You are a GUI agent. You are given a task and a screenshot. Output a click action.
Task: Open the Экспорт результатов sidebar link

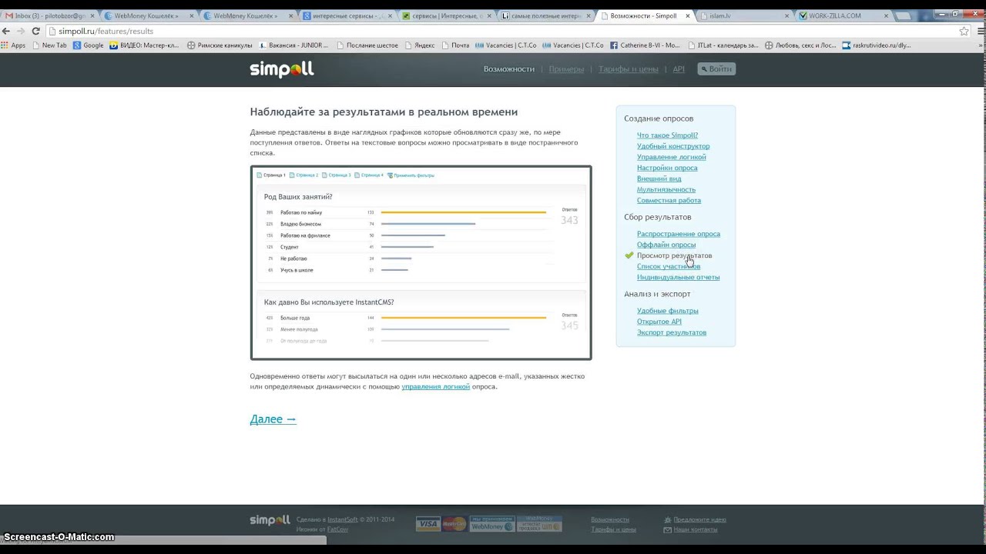coord(672,332)
